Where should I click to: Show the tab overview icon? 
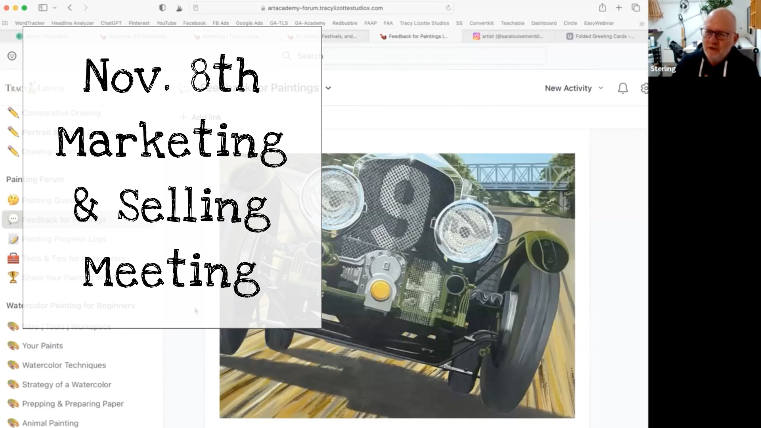(x=636, y=8)
